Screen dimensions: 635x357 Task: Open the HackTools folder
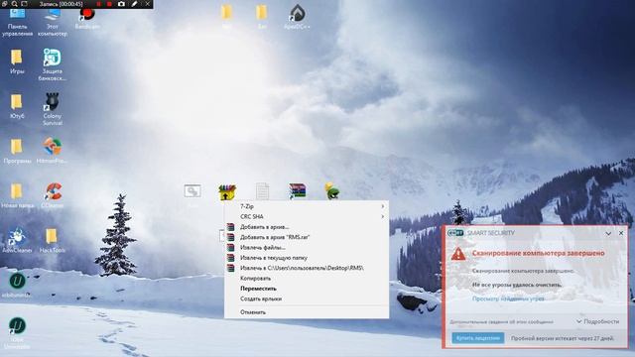click(x=52, y=241)
